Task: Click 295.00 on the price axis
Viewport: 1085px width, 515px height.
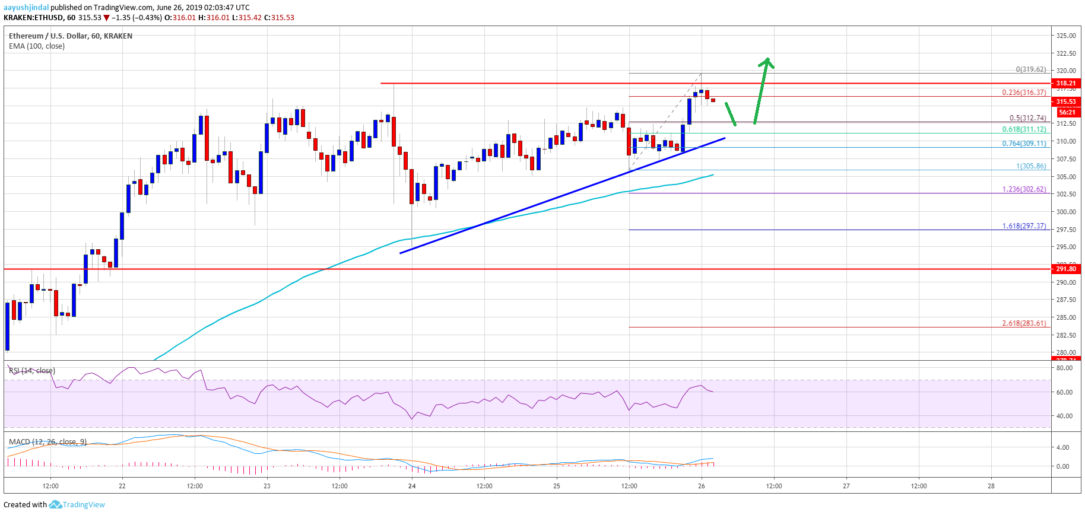Action: pos(1066,247)
